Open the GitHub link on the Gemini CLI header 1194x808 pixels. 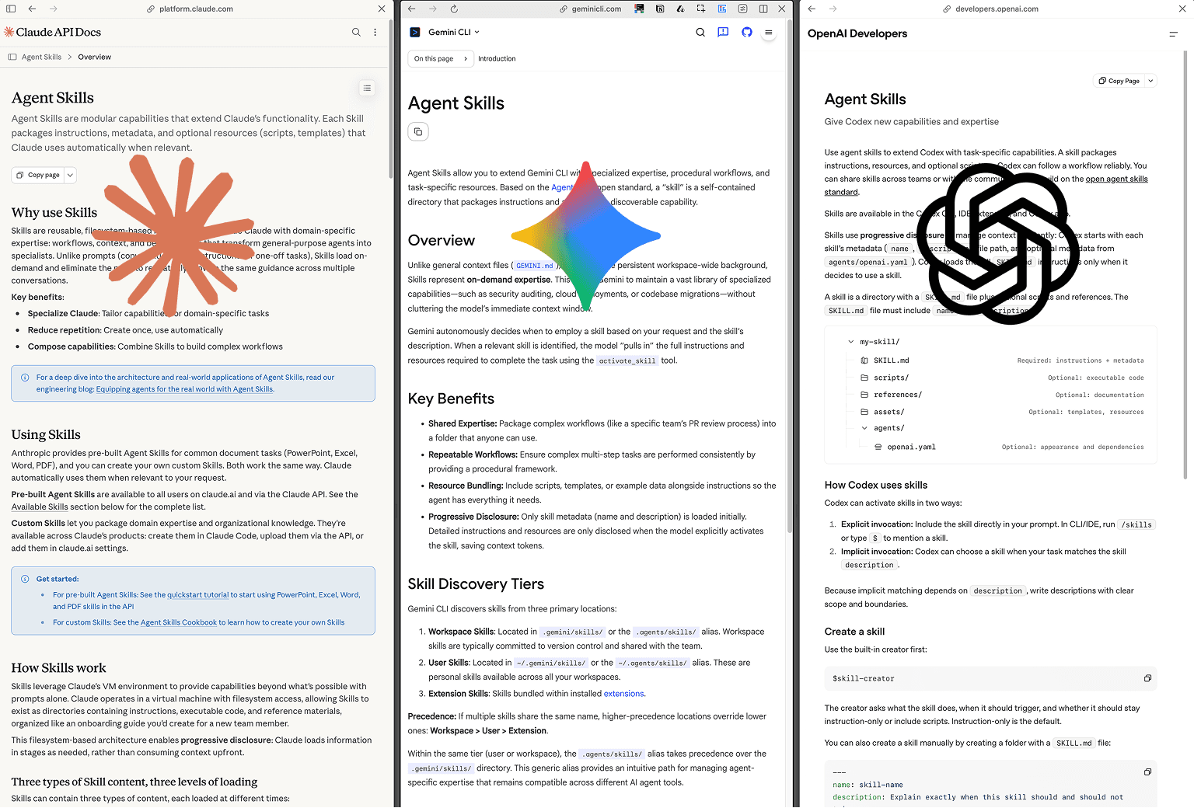point(747,32)
